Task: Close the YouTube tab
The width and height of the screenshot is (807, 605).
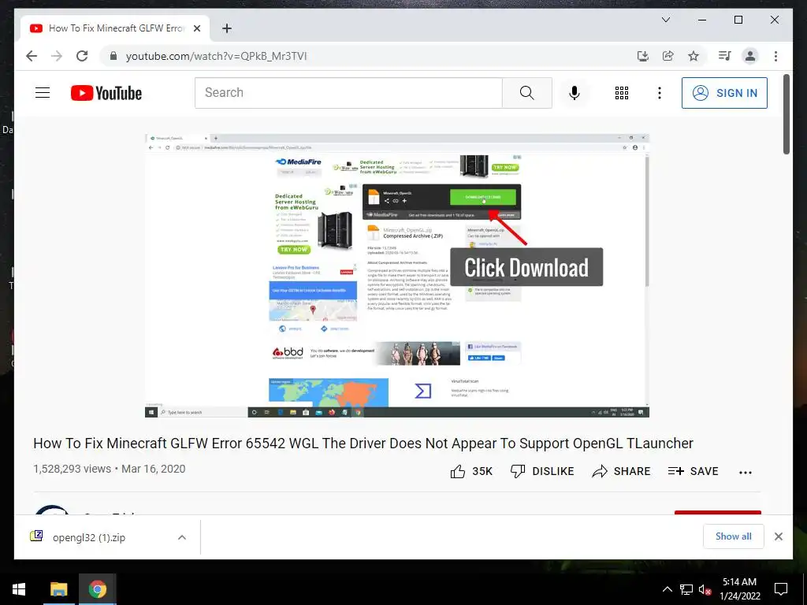Action: [x=196, y=28]
